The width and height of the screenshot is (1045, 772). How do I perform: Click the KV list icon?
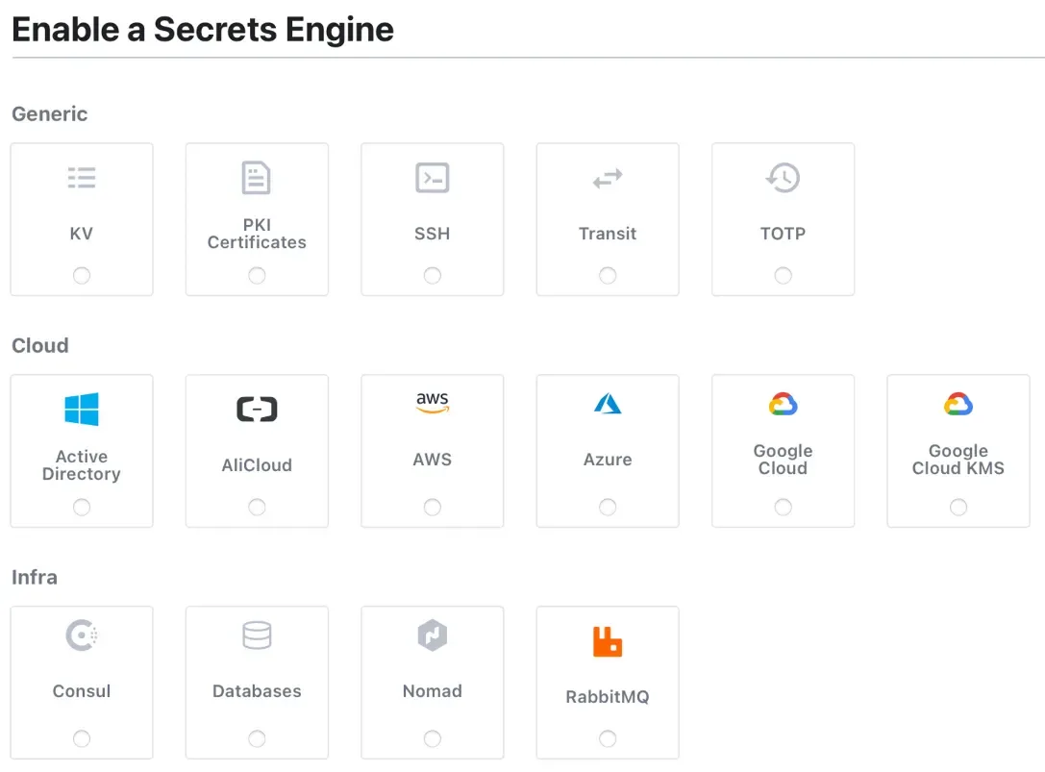coord(82,177)
